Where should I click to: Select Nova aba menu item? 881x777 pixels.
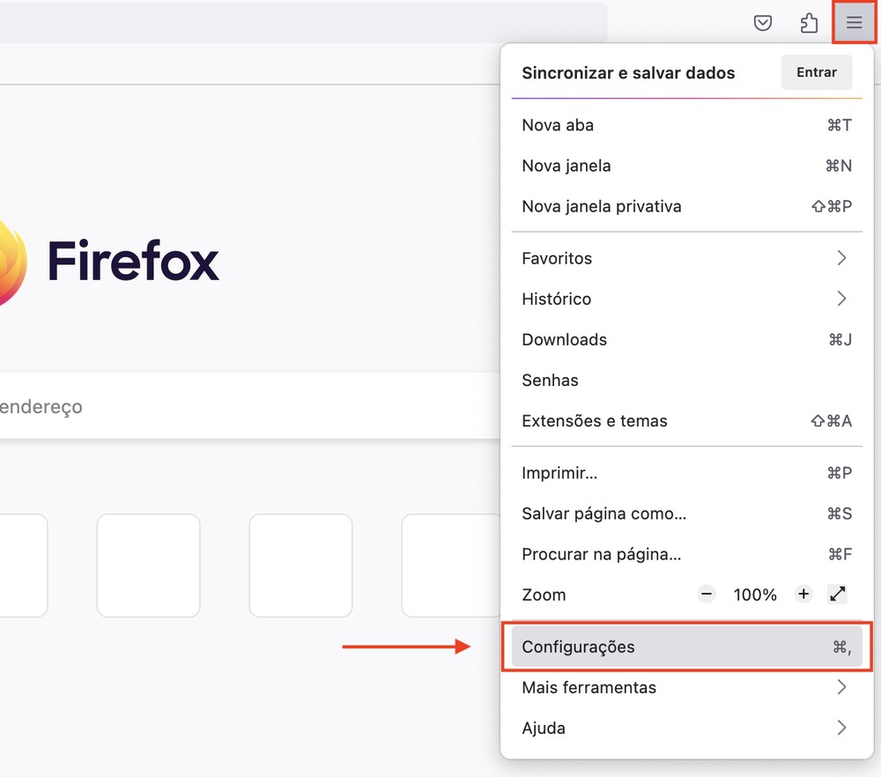pos(686,125)
